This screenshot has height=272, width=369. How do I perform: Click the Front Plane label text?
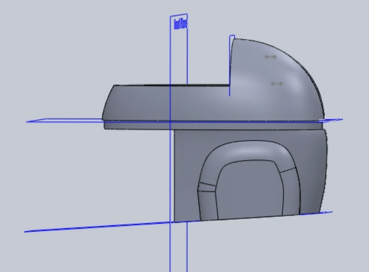coord(180,24)
